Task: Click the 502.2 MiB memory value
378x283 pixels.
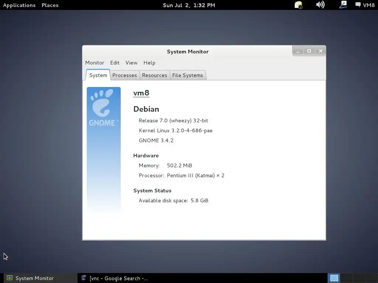Action: (x=180, y=165)
